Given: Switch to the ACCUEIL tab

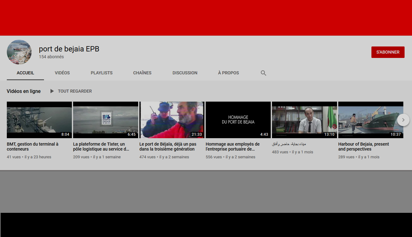Looking at the screenshot, I should [x=25, y=73].
